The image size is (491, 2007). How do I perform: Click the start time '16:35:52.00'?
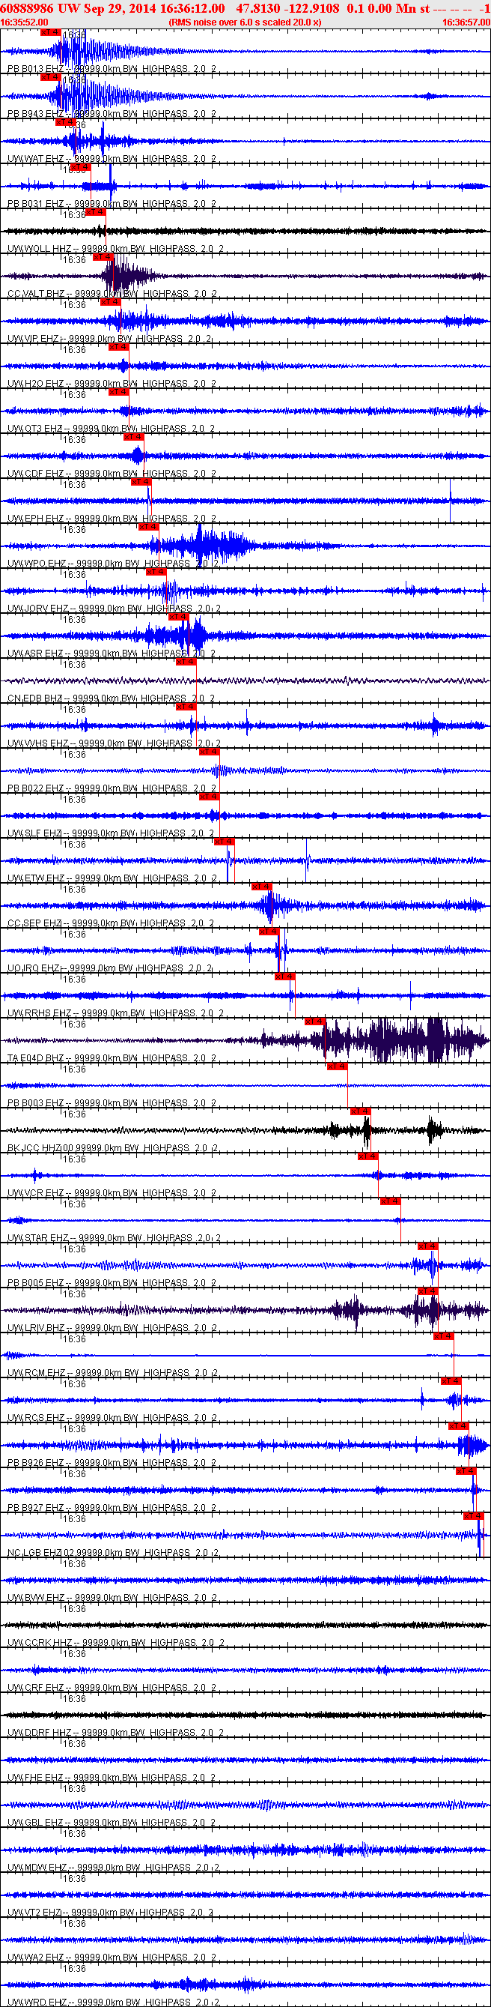coord(24,22)
